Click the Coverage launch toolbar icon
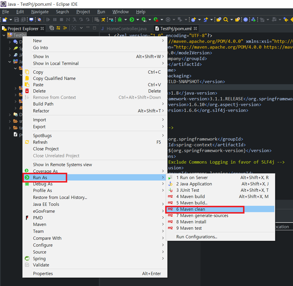This screenshot has width=293, height=286. click(144, 20)
